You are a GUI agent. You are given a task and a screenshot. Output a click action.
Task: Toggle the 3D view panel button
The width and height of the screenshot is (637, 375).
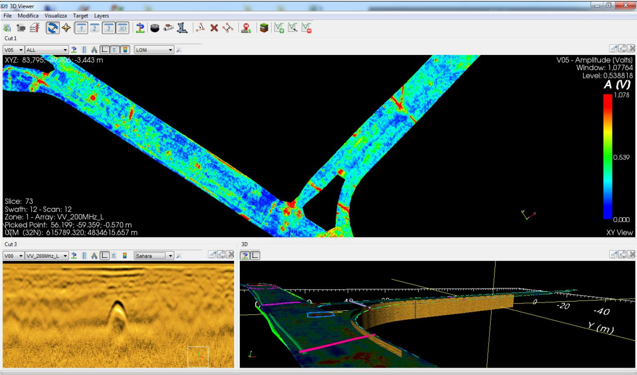122,28
